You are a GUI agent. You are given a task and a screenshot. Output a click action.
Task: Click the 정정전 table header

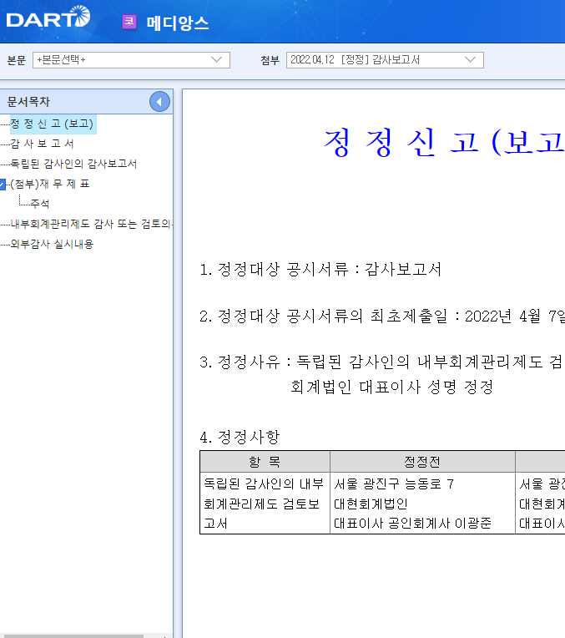click(422, 462)
